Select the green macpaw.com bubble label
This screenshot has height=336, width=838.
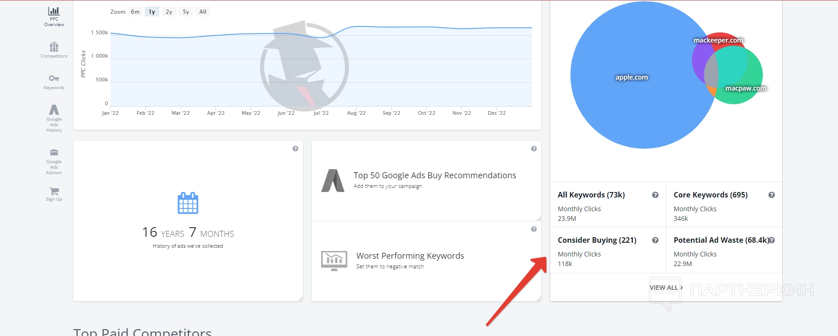[x=745, y=88]
